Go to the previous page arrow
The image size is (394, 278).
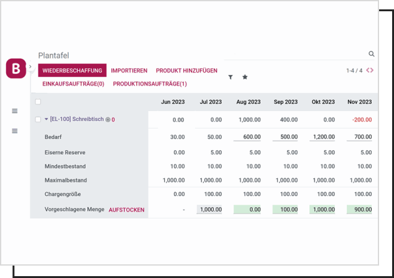tap(368, 71)
